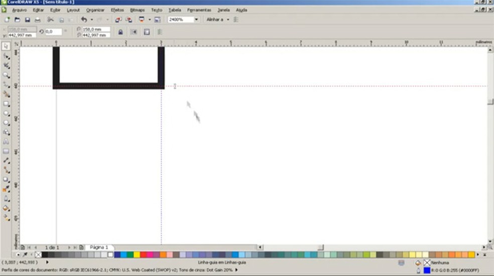This screenshot has width=494, height=276.
Task: Select the Pick tool in toolbox
Action: [6, 46]
